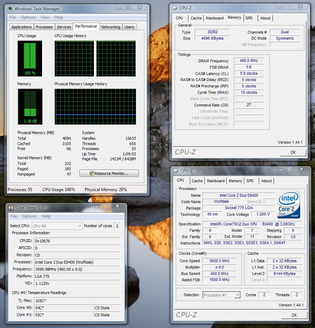
Task: Click the Page File value 1421M / 8428M
Action: point(123,159)
